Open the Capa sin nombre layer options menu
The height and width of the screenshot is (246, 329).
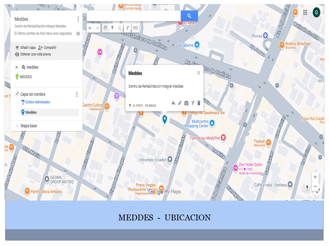coord(77,94)
